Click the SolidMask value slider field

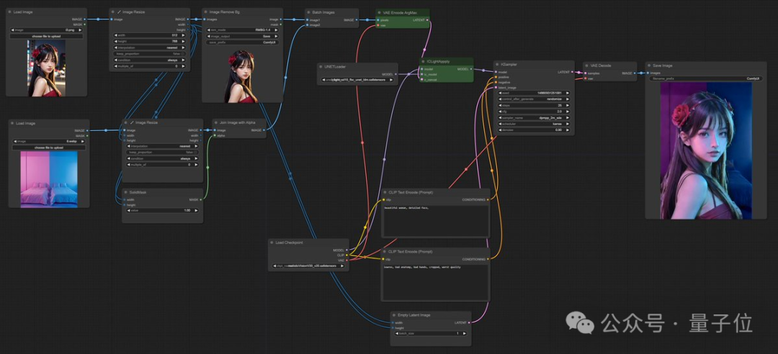(161, 210)
